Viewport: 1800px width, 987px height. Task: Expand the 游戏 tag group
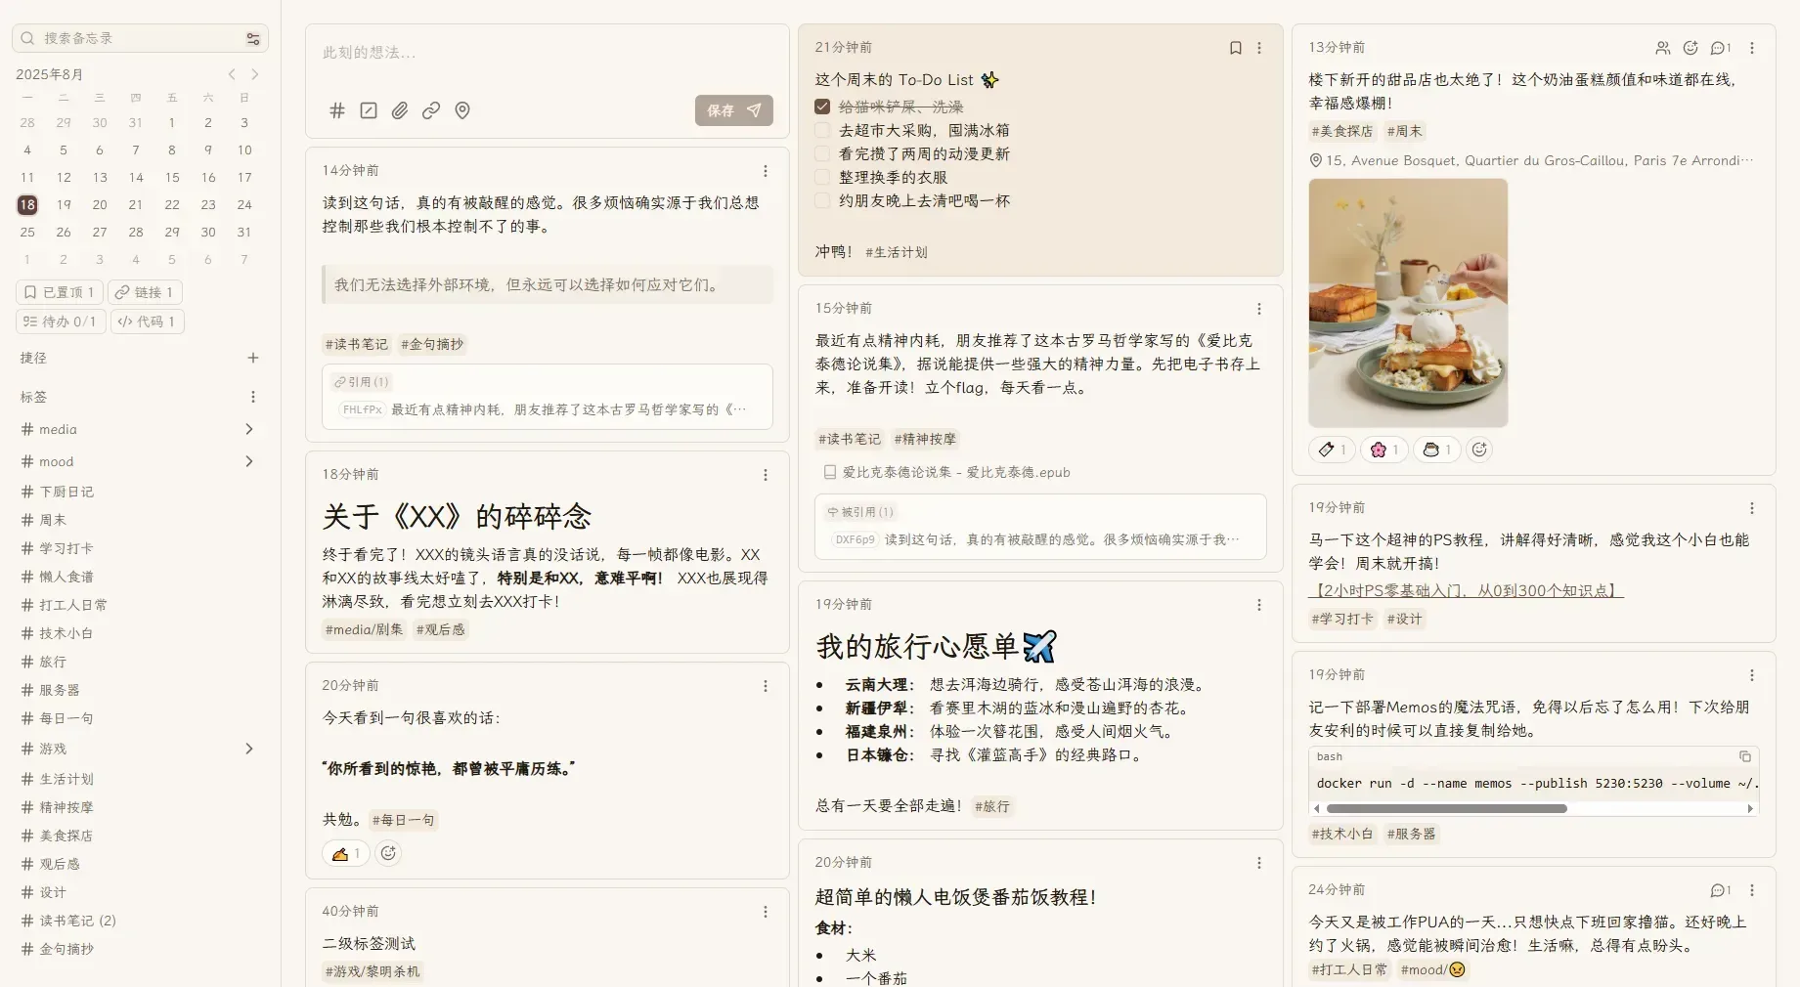click(249, 749)
